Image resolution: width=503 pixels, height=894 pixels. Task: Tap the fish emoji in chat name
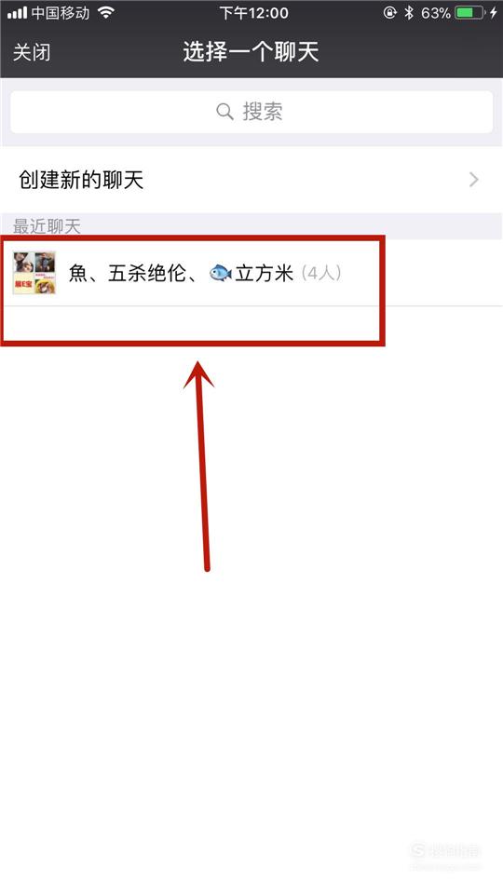(220, 274)
